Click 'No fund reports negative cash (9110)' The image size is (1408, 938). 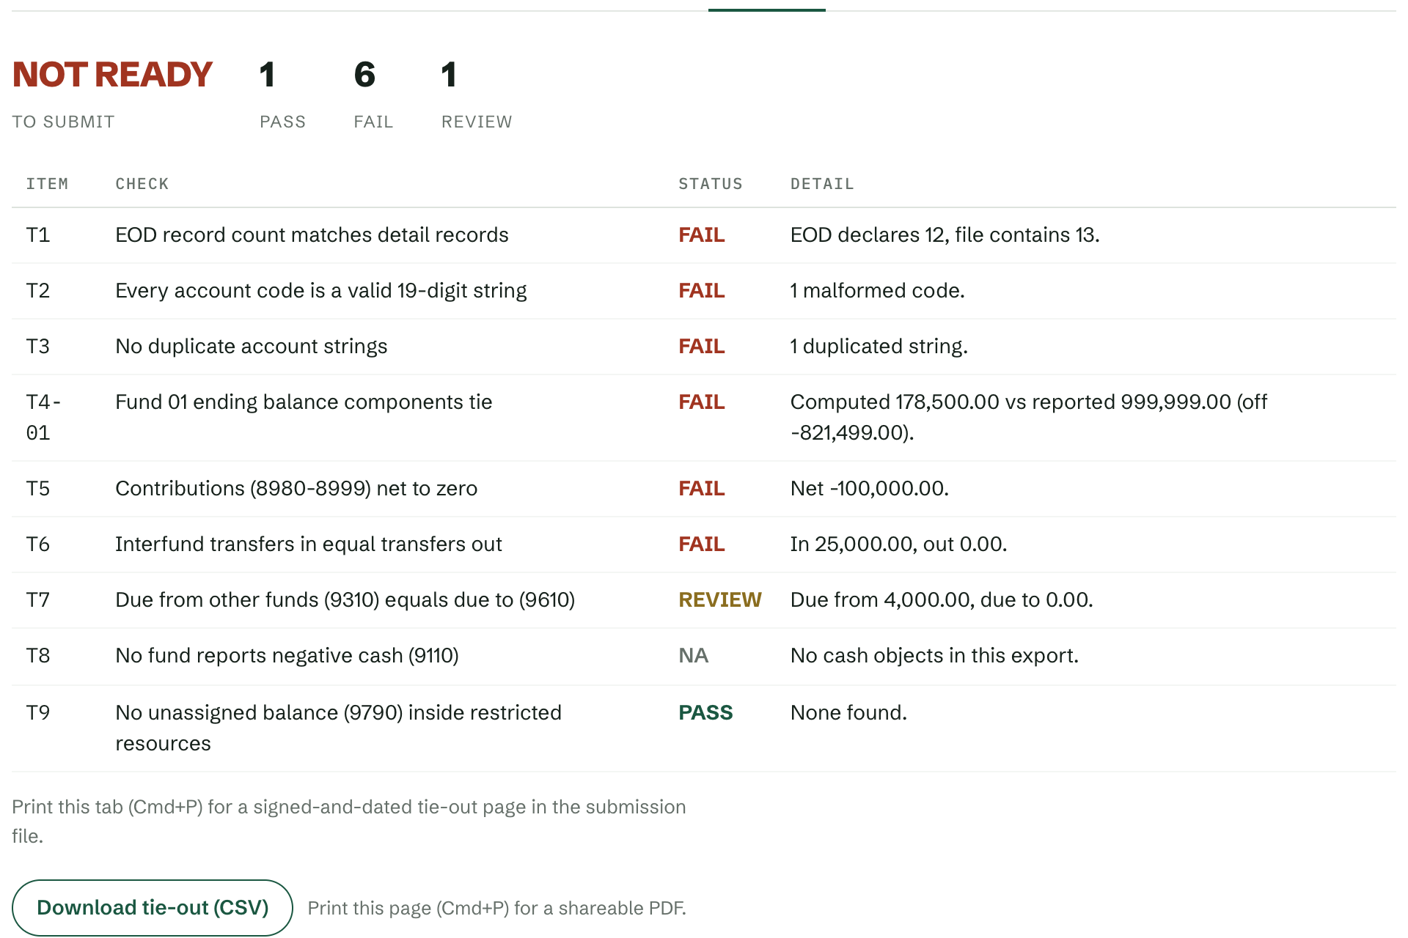tap(287, 656)
